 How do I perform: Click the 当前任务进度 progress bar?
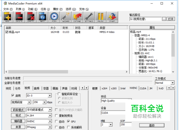click(88, 78)
